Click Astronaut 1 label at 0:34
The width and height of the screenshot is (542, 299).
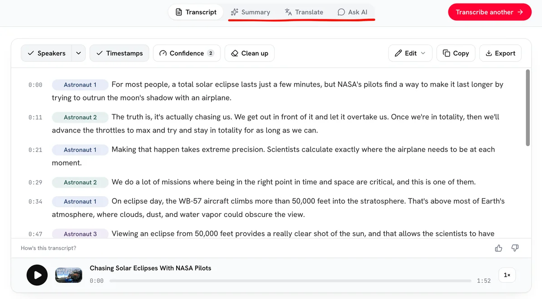pyautogui.click(x=80, y=202)
